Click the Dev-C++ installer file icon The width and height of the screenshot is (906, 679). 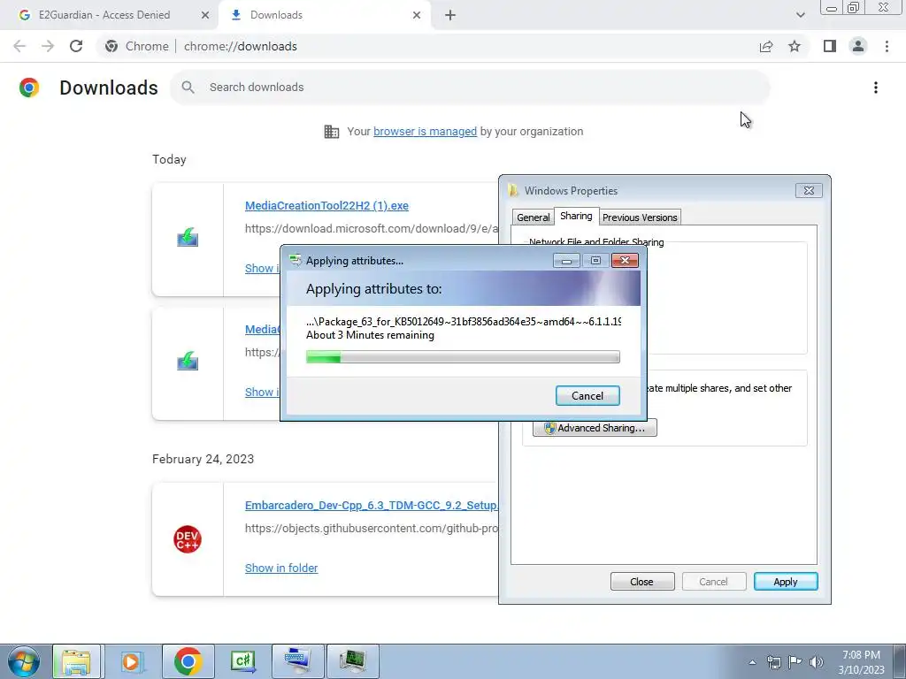click(188, 539)
